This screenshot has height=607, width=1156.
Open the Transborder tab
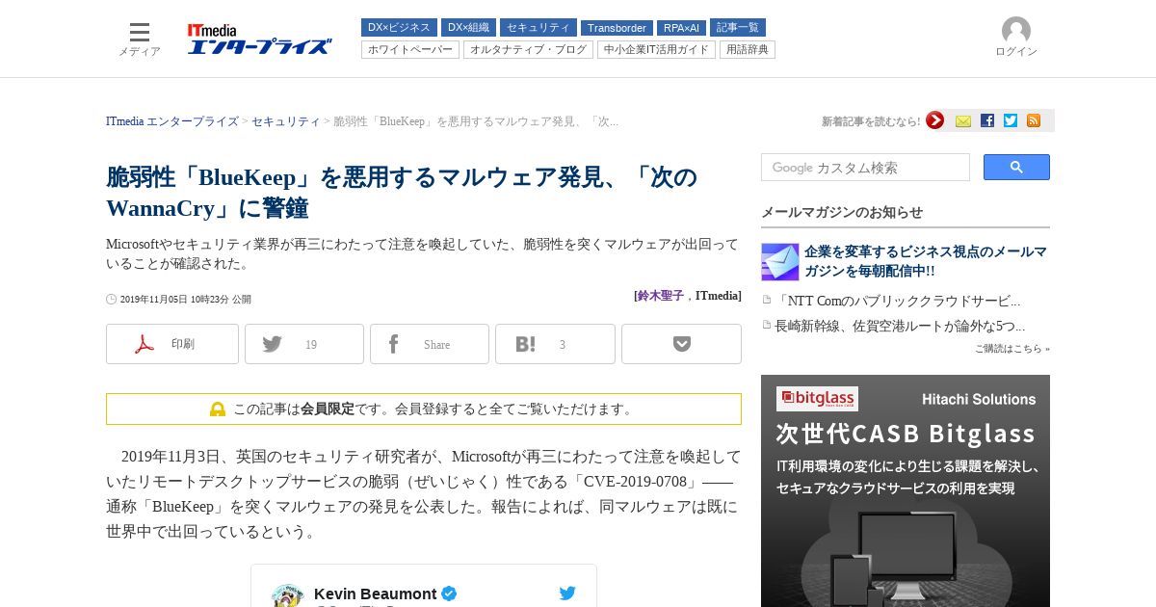click(x=617, y=28)
